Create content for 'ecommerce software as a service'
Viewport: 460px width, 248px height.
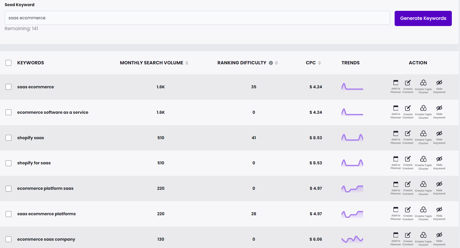click(x=408, y=112)
